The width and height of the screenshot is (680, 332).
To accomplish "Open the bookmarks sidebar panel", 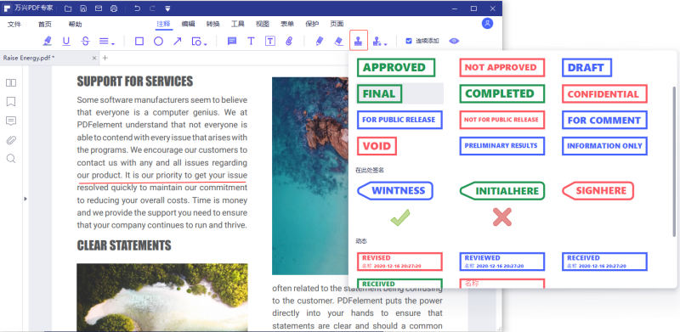I will coord(11,102).
